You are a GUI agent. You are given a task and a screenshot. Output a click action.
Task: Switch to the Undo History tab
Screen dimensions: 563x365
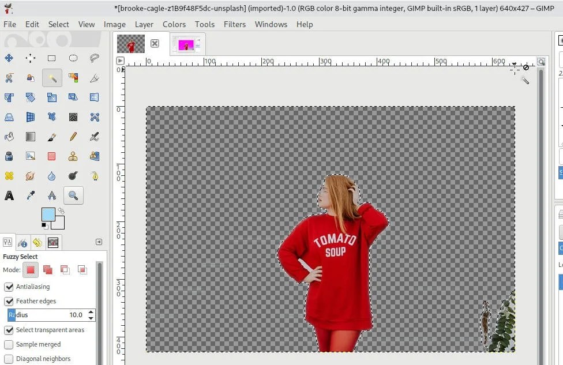point(37,243)
